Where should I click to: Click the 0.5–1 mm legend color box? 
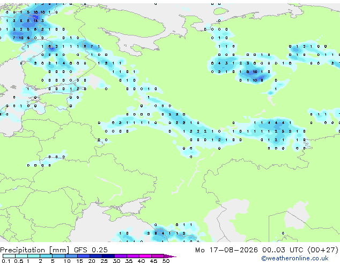point(21,256)
